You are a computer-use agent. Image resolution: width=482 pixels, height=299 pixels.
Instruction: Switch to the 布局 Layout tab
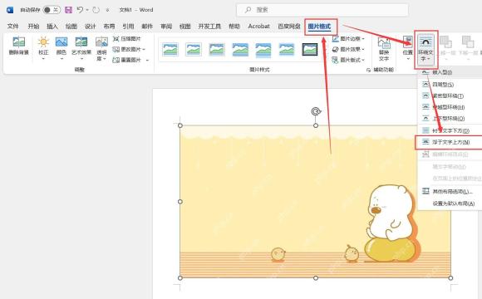(109, 27)
